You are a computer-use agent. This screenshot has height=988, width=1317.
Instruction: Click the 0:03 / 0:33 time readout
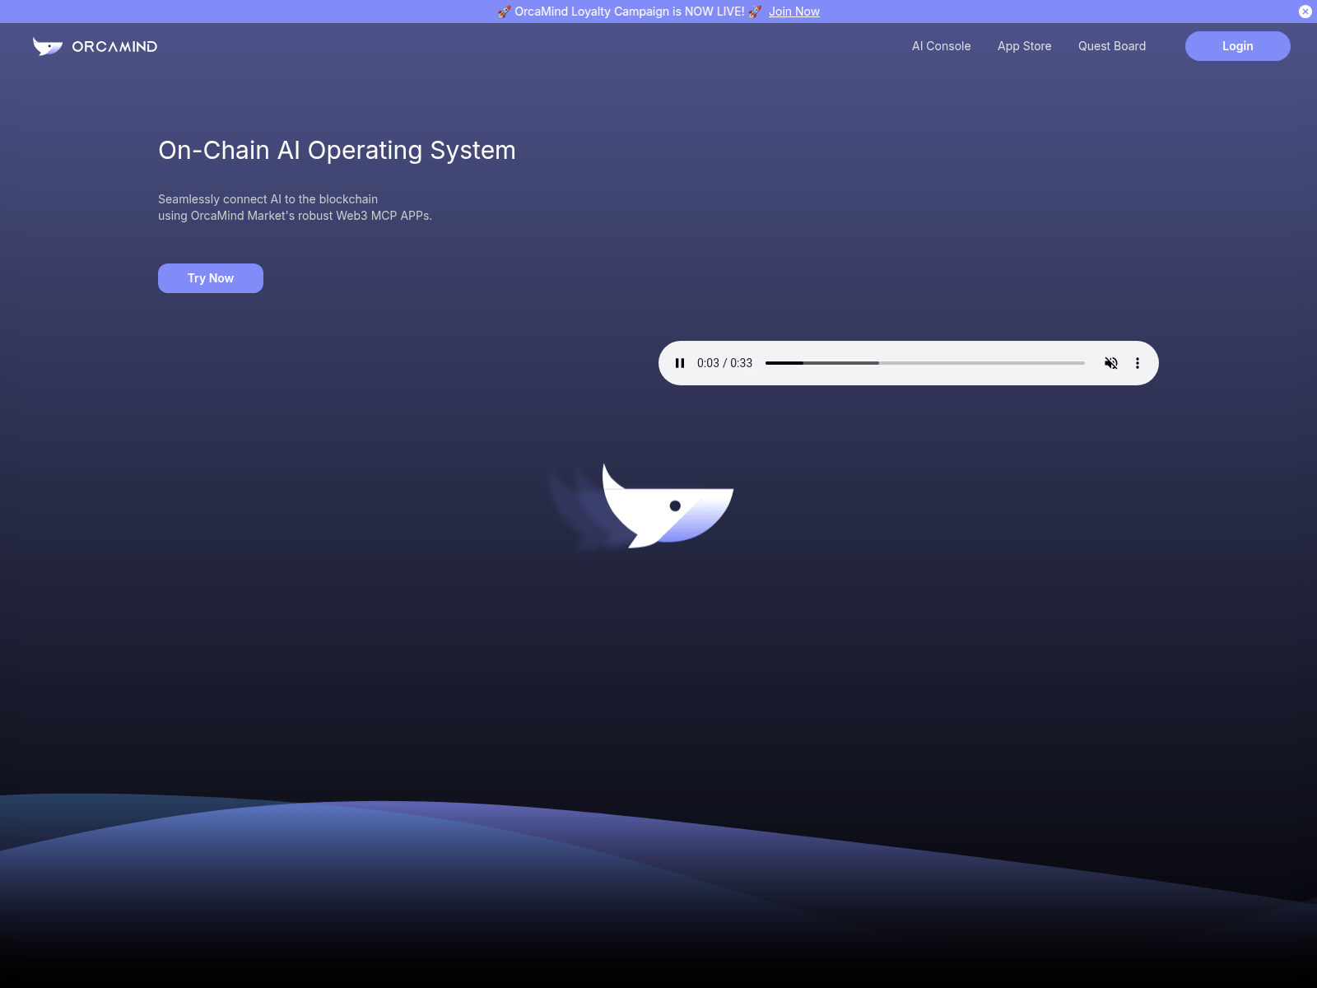[724, 363]
